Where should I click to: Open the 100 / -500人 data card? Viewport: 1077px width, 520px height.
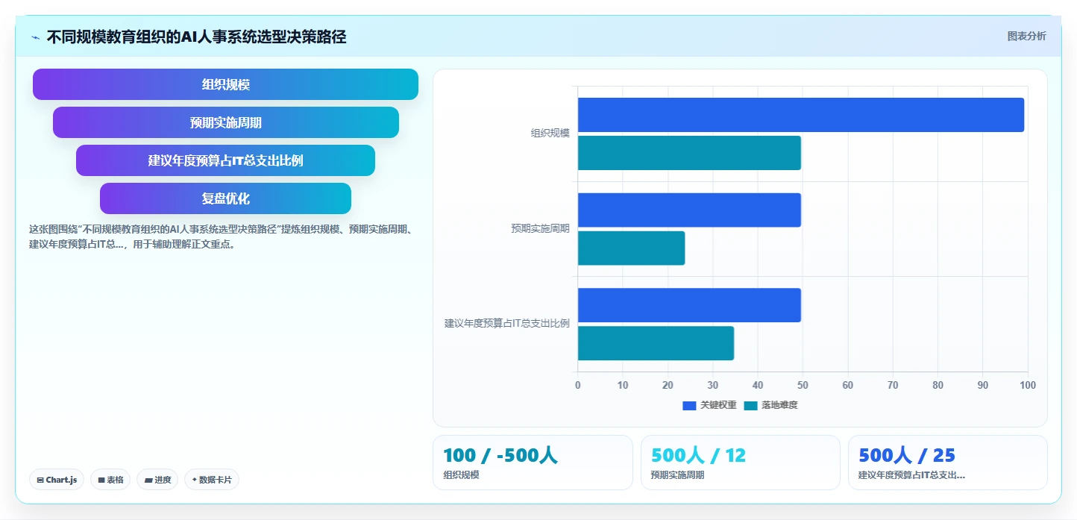533,463
